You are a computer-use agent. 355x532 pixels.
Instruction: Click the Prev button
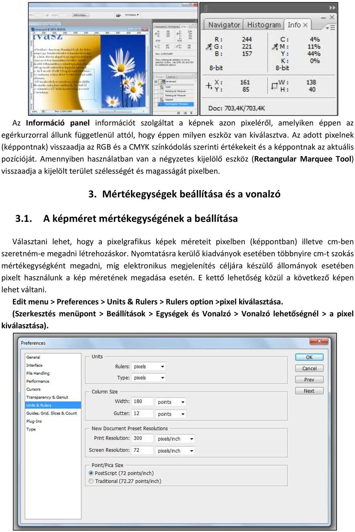coord(309,379)
